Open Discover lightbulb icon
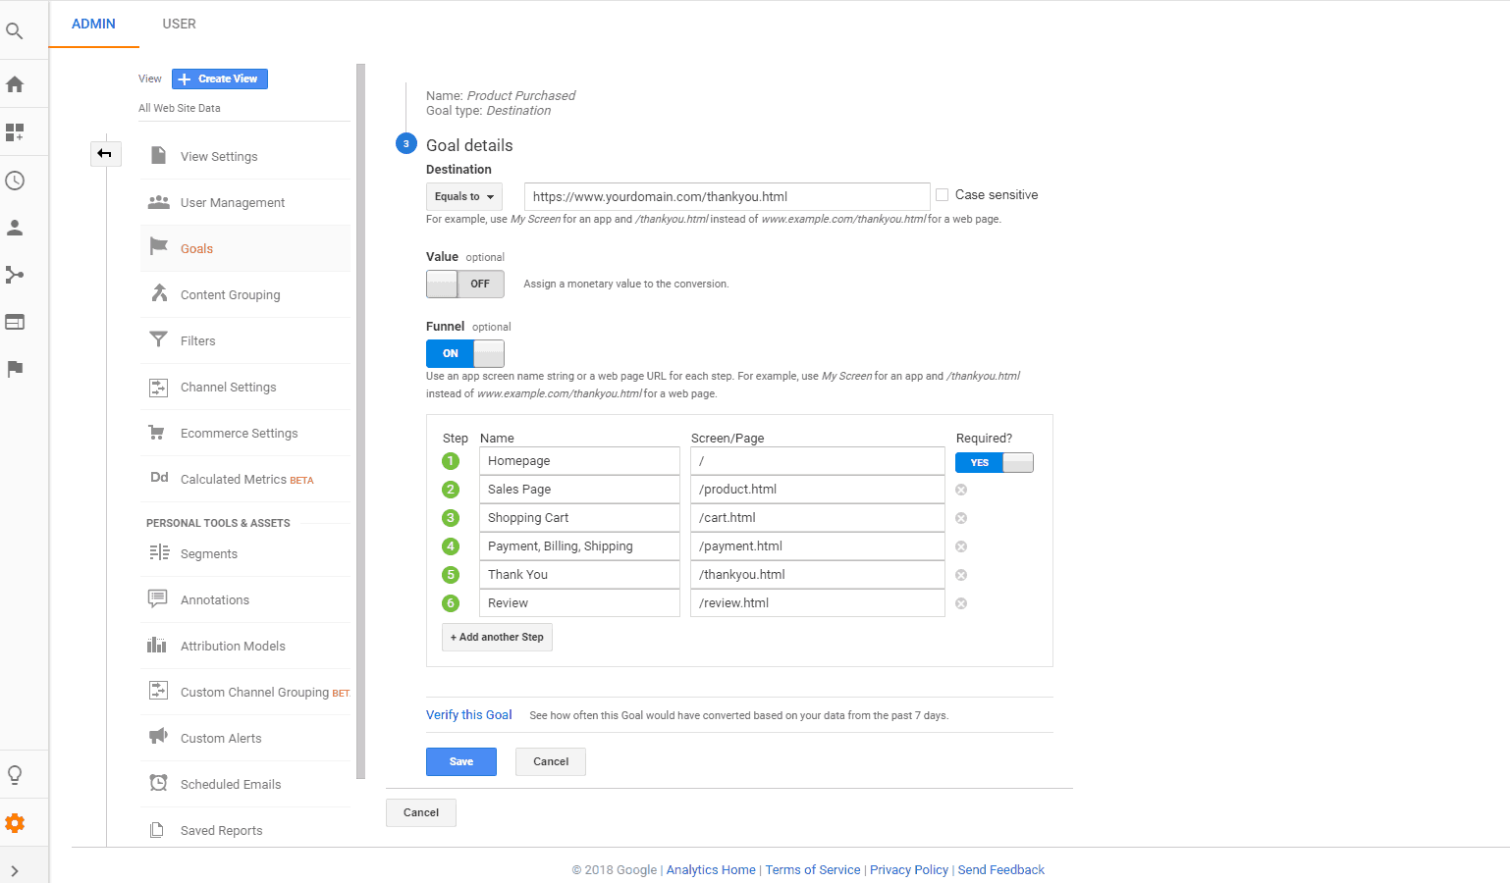Image resolution: width=1510 pixels, height=883 pixels. (15, 775)
